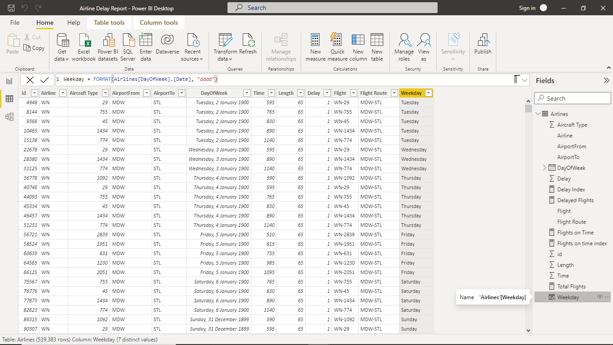613x345 pixels.
Task: Click the Fields pane search box
Action: pos(572,98)
